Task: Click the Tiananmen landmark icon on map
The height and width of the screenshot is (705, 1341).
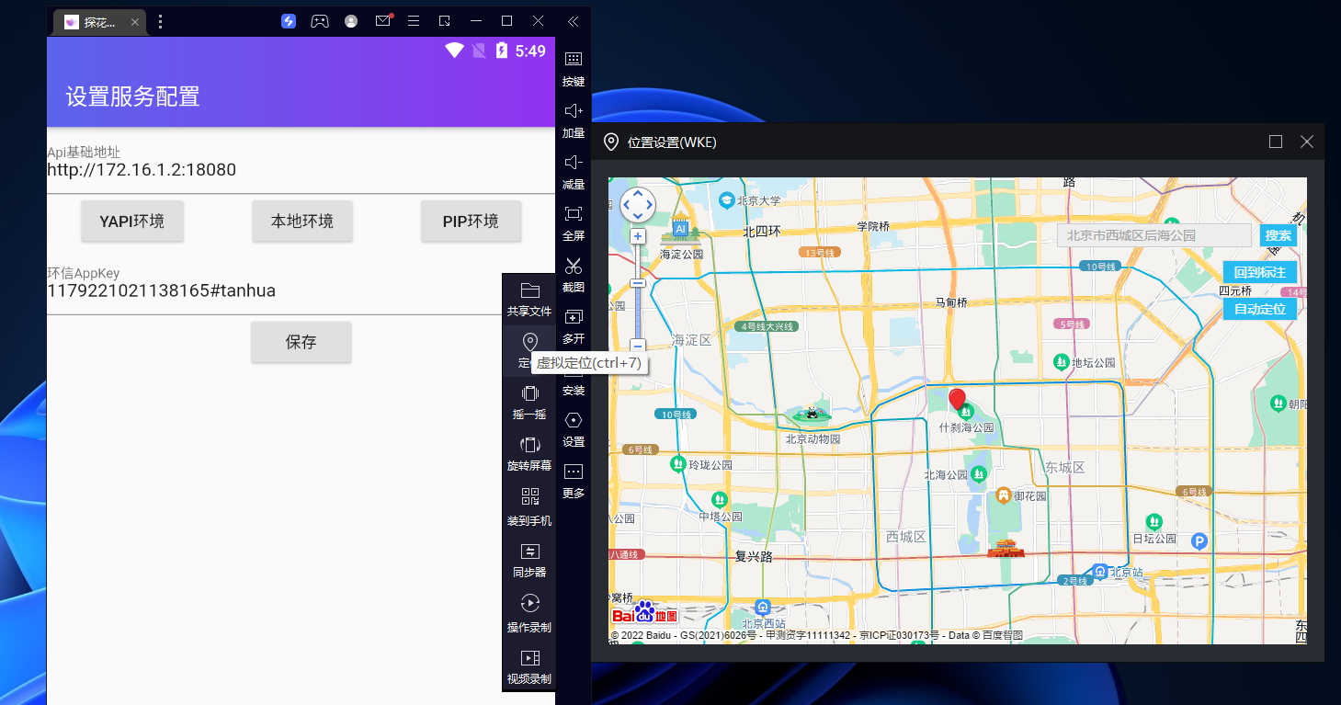Action: (1006, 549)
